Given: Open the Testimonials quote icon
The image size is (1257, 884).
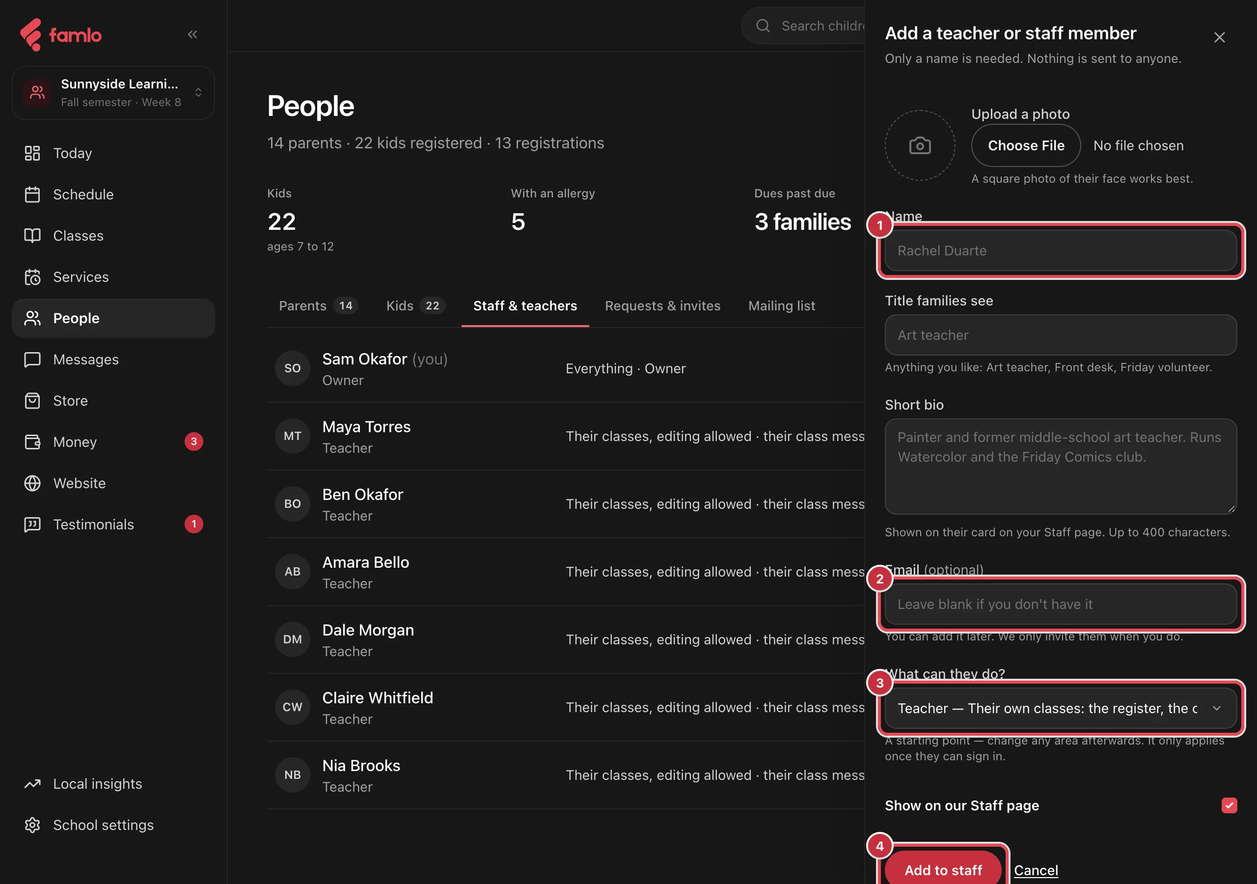Looking at the screenshot, I should pos(32,525).
